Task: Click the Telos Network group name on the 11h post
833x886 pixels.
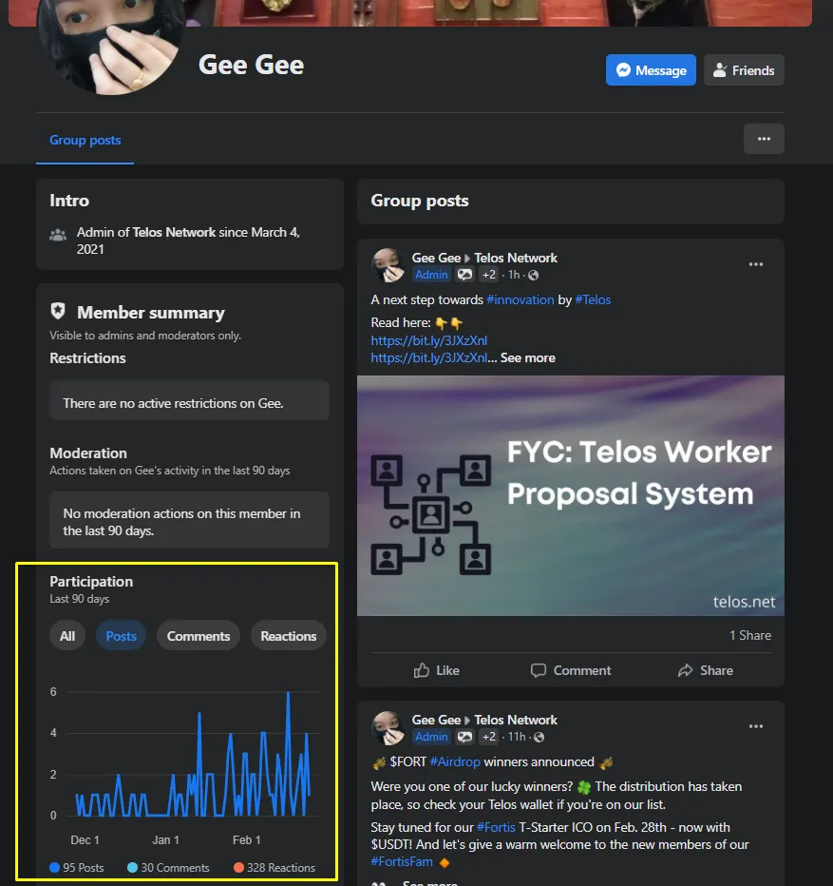Action: coord(516,720)
